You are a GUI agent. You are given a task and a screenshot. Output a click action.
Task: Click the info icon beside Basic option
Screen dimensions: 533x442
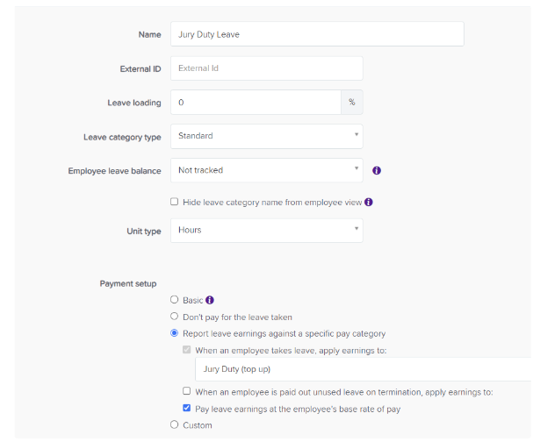210,300
